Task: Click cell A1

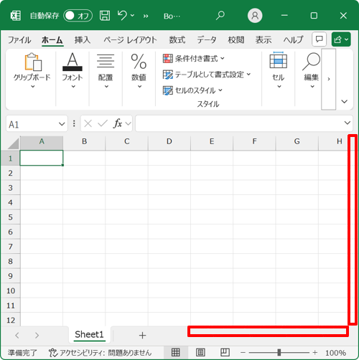Action: (42, 158)
